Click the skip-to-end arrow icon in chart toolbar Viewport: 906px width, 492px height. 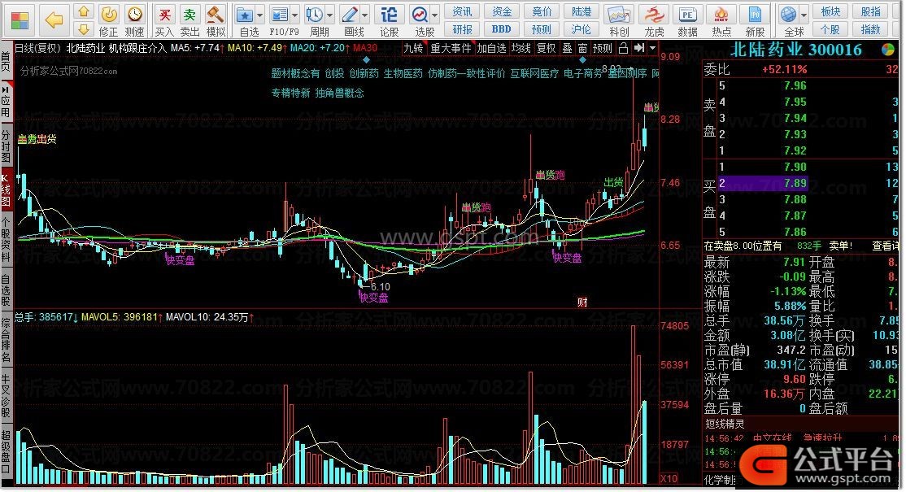tap(638, 49)
